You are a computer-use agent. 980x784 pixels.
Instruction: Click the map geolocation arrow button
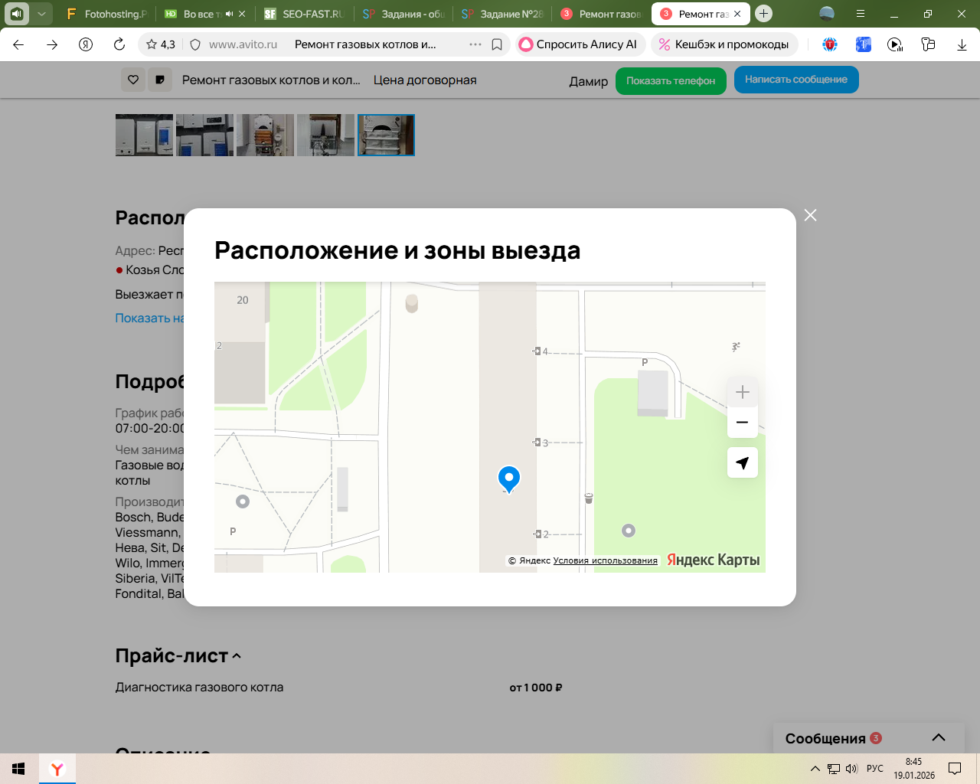coord(742,463)
